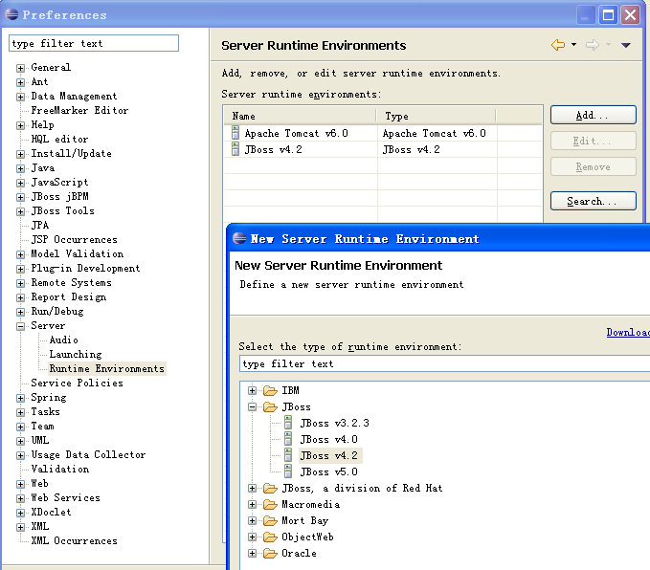
Task: Click the Remove button
Action: pos(593,166)
